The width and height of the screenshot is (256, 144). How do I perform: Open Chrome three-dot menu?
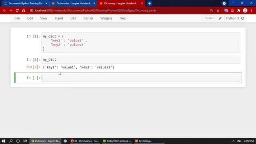click(252, 10)
